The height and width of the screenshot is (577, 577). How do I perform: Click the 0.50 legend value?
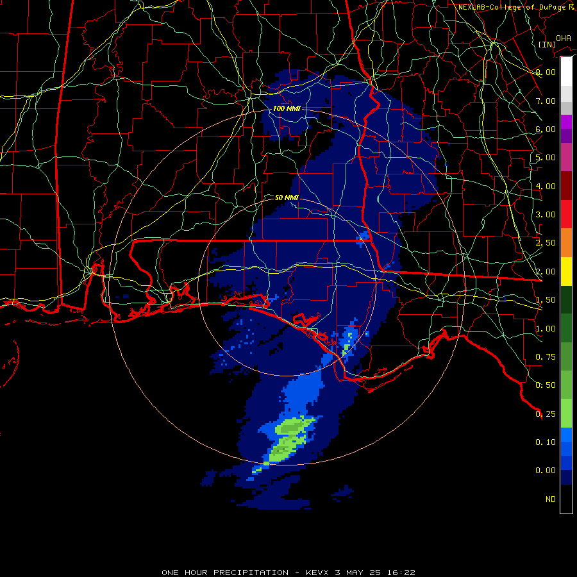[546, 385]
